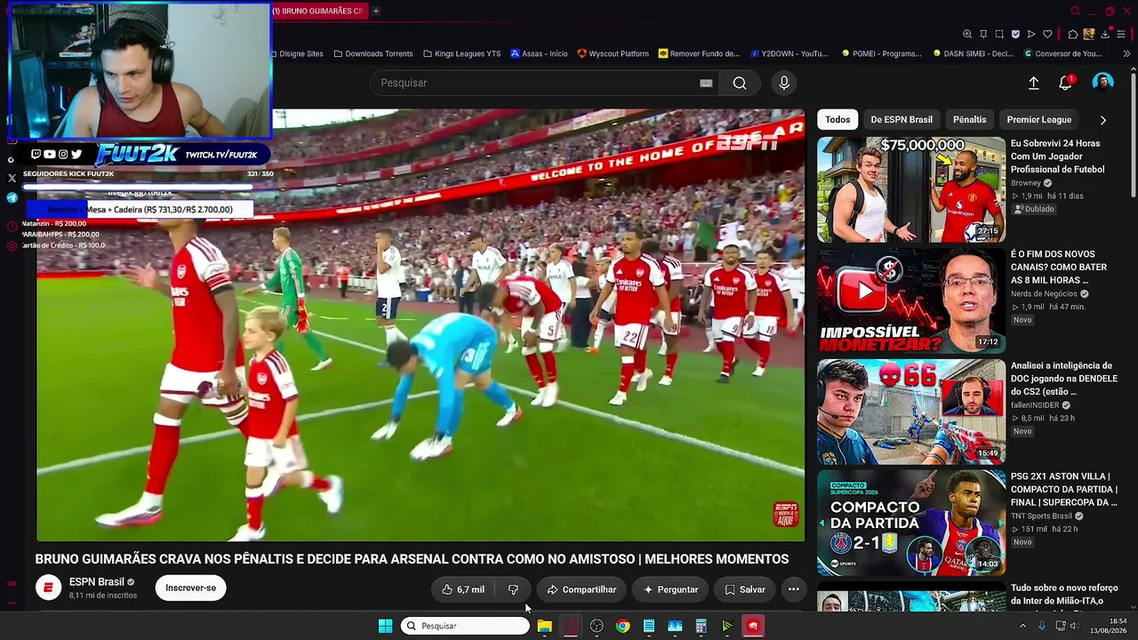Click the Windows taskbar Pesquisar search box

(465, 626)
